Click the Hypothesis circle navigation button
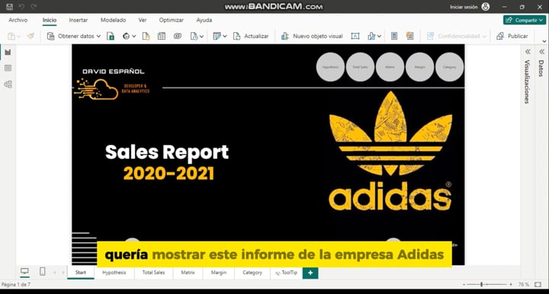The width and height of the screenshot is (549, 294). coord(330,66)
